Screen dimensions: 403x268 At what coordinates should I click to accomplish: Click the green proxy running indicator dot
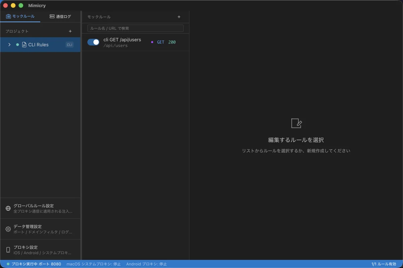coord(8,264)
